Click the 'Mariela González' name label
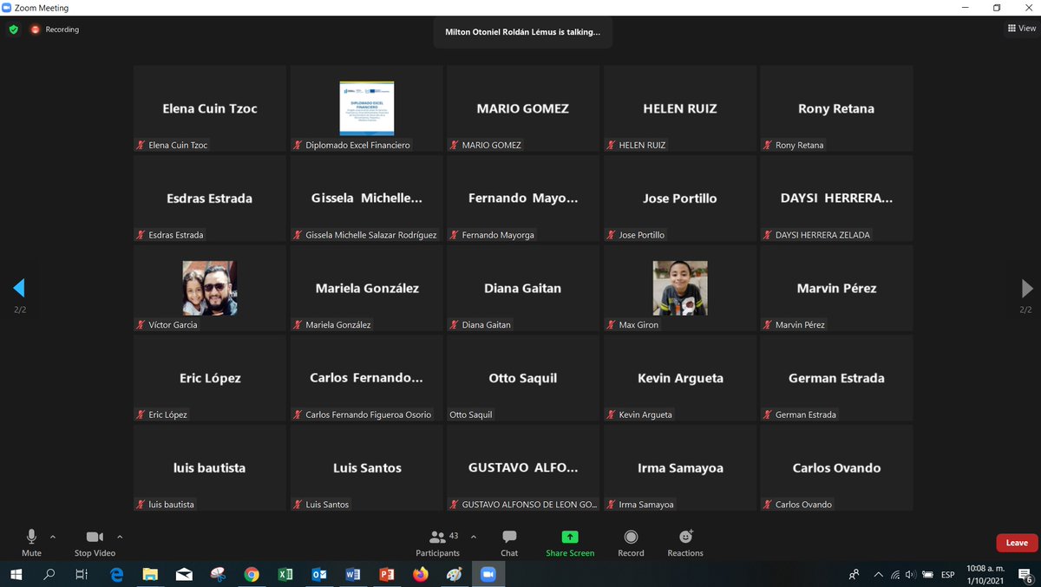This screenshot has width=1041, height=587. point(338,325)
